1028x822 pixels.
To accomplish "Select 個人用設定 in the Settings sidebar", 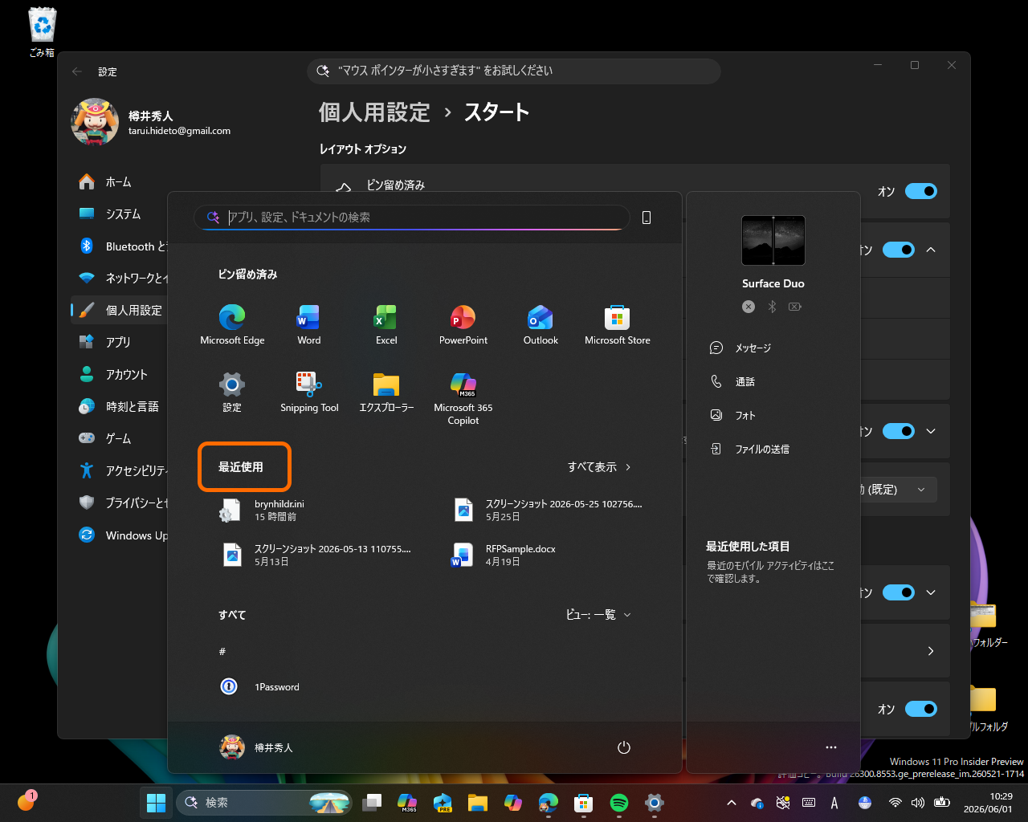I will click(x=119, y=310).
